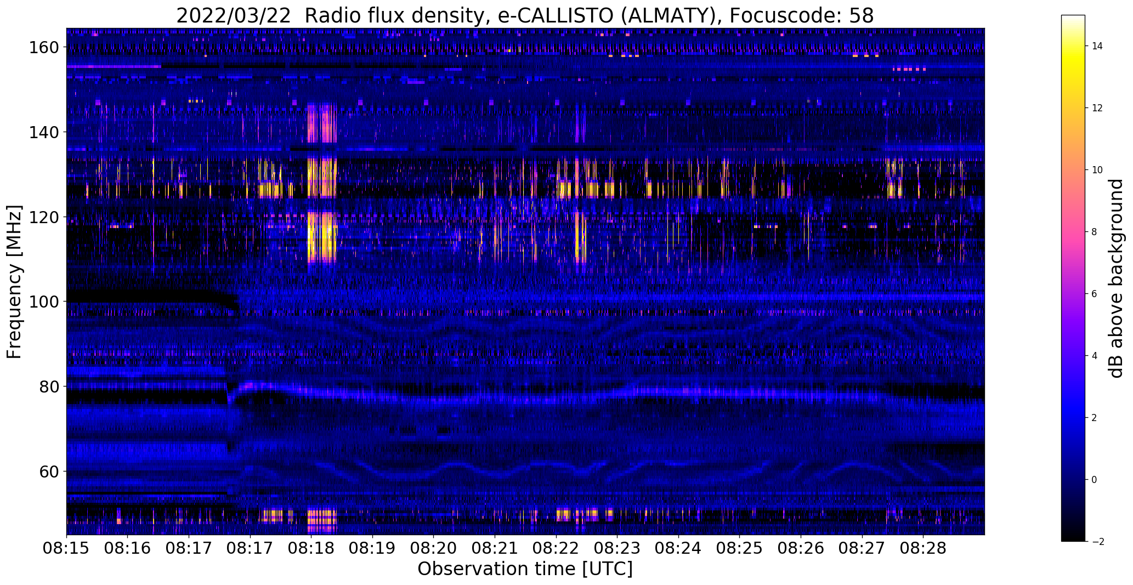
Task: Click the plot title mentioning e-CALLISTO (ALMATY)
Action: click(525, 16)
